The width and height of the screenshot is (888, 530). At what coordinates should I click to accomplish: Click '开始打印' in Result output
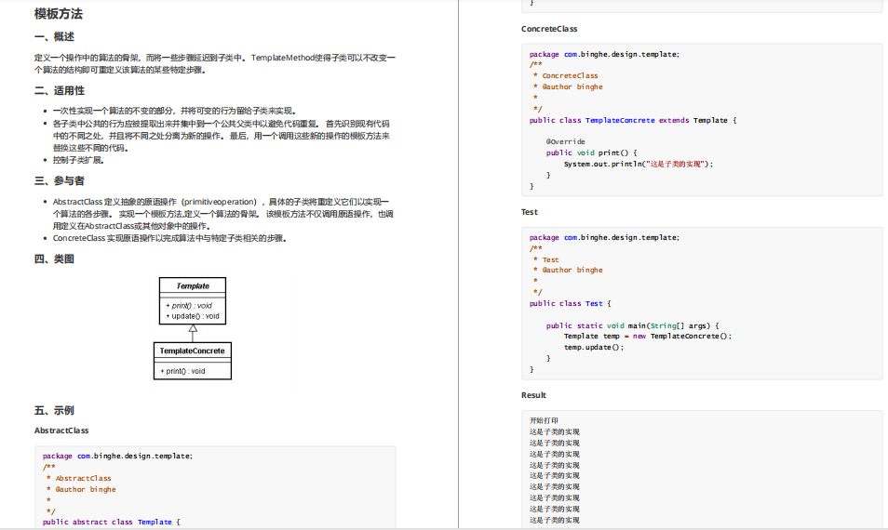pyautogui.click(x=544, y=421)
